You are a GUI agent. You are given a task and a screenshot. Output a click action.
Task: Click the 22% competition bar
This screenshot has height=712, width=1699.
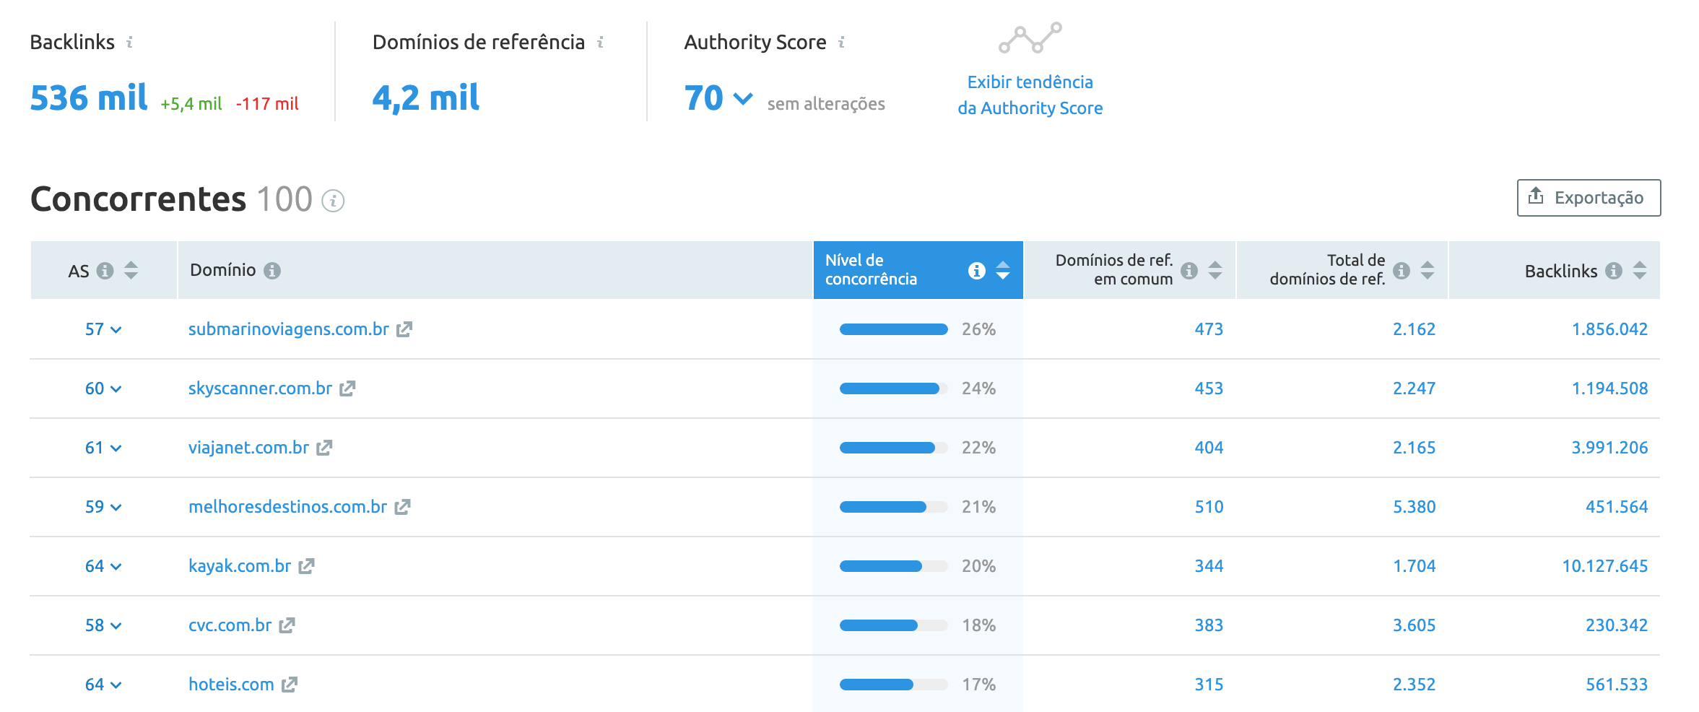click(x=893, y=448)
